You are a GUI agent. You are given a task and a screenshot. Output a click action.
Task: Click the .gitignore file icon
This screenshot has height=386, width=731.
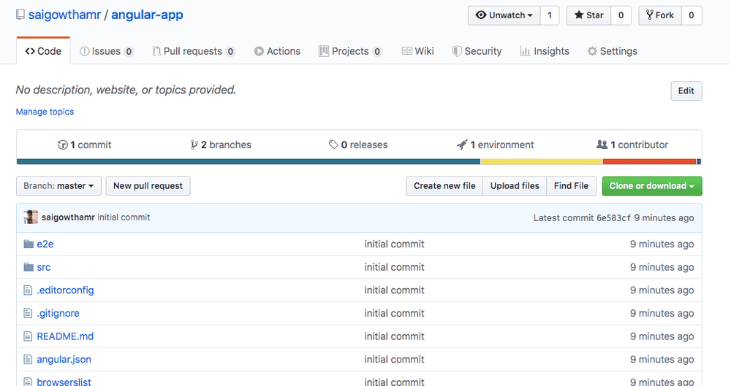click(28, 313)
